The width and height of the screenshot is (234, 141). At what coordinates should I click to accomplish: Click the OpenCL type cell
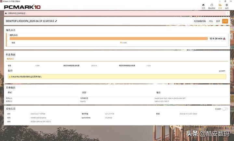[x=83, y=101]
